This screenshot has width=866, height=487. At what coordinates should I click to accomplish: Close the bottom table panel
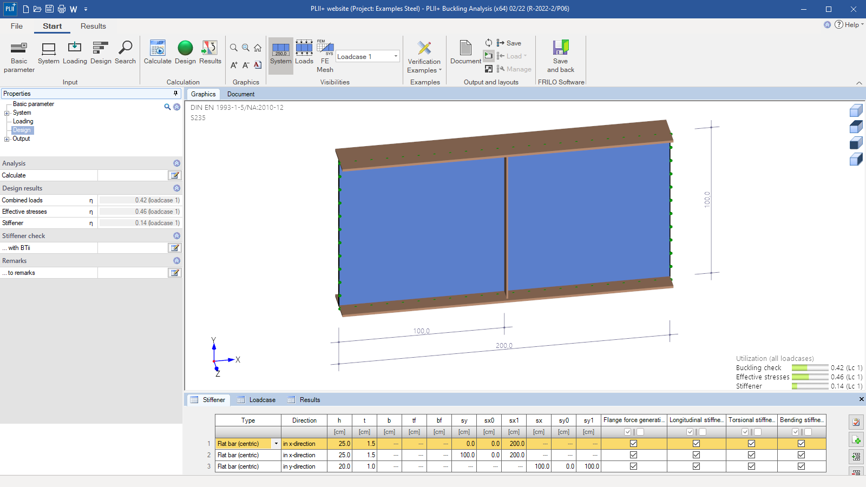(861, 399)
